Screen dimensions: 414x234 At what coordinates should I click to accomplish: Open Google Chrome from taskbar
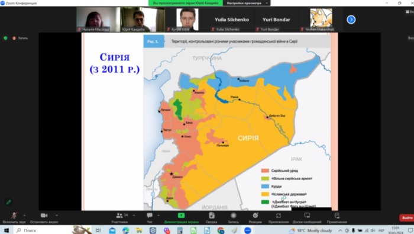click(x=221, y=230)
